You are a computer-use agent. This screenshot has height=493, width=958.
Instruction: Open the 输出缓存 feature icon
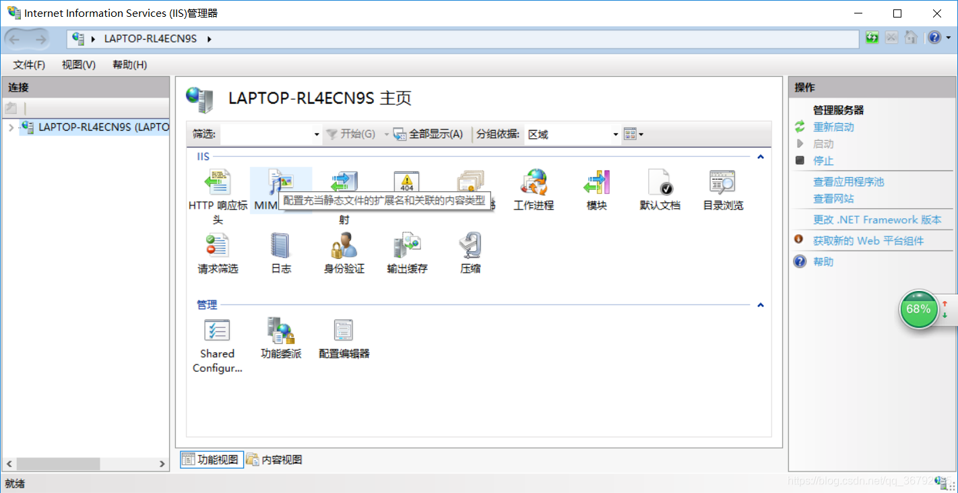click(407, 246)
